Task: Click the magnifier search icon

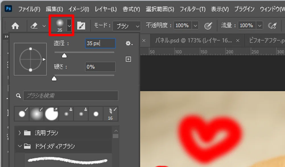Action: pyautogui.click(x=18, y=96)
